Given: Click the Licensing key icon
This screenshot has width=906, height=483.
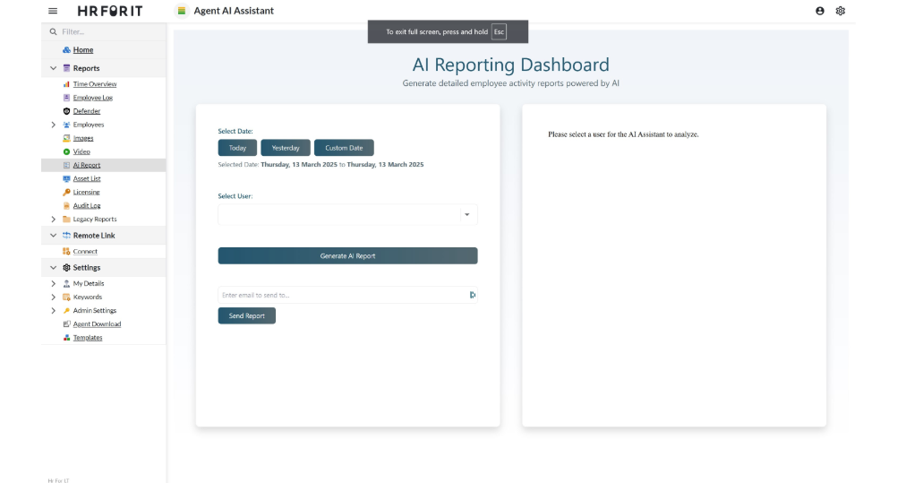Looking at the screenshot, I should [66, 192].
